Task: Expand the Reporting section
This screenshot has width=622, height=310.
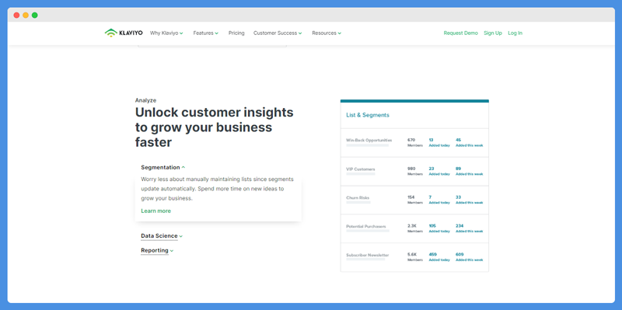Action: click(157, 250)
